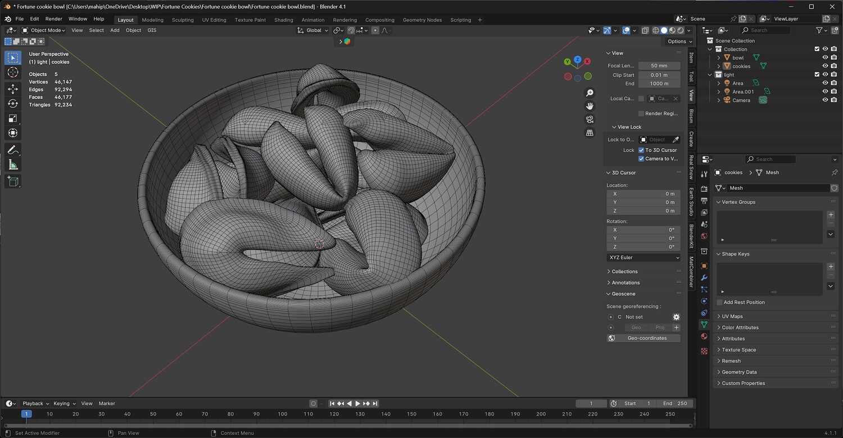Activate the Annotate tool
Screen dimensions: 843x438
click(13, 150)
